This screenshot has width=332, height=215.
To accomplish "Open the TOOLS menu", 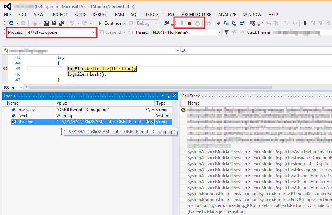I will tap(152, 14).
